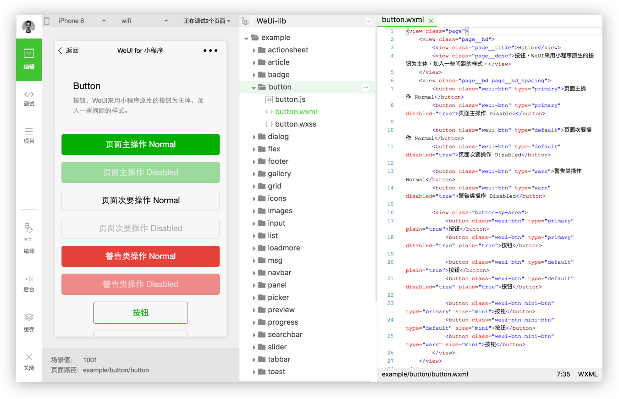Expand the navbar folder arrow
This screenshot has width=619, height=399.
(x=254, y=273)
